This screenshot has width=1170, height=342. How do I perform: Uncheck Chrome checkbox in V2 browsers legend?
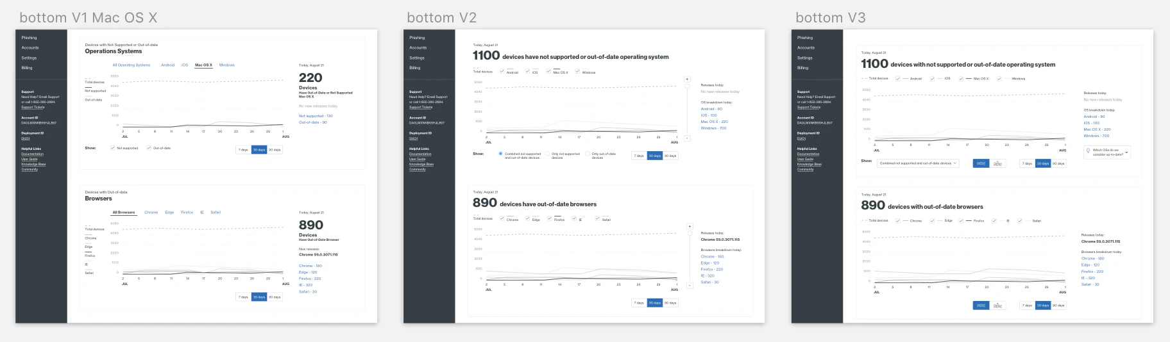coord(502,219)
